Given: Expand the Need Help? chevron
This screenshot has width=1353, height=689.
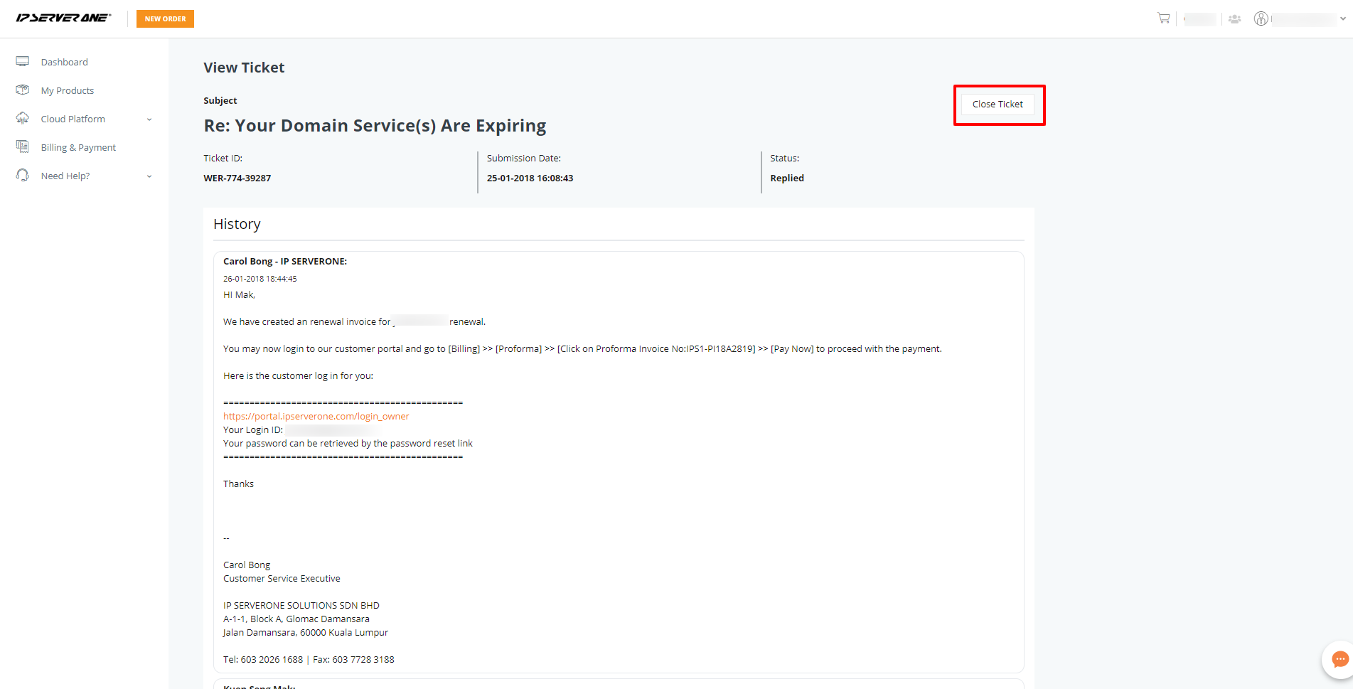Looking at the screenshot, I should click(x=149, y=176).
